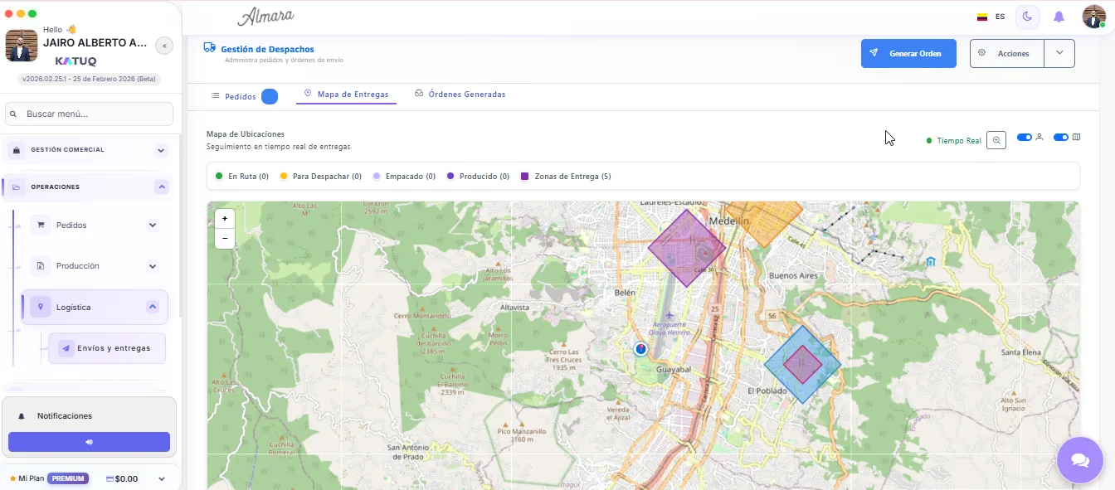Click the Gestión Comercial bag icon
The image size is (1115, 490).
point(17,150)
